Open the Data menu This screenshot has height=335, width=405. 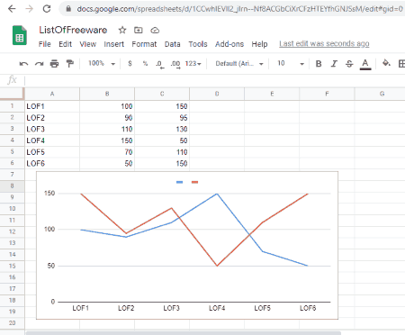[x=172, y=44]
